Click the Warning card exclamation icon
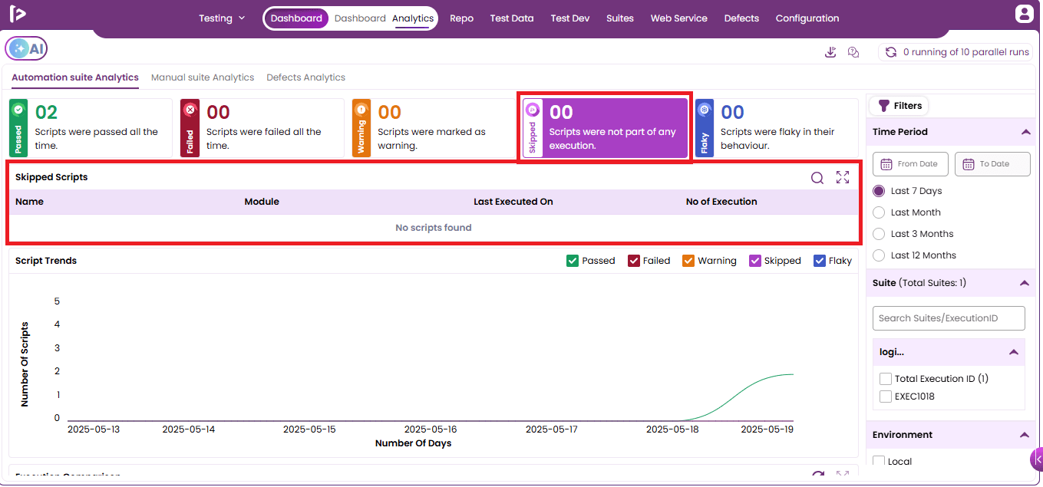Viewport: 1043px width, 487px height. click(x=361, y=110)
